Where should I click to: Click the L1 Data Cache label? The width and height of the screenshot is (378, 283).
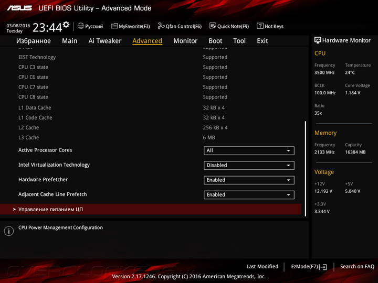(35, 108)
